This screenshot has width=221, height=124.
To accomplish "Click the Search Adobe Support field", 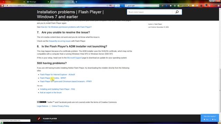I will click(x=150, y=12).
